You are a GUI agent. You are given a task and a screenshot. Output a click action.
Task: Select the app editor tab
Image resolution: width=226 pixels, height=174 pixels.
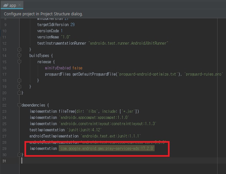click(12, 5)
